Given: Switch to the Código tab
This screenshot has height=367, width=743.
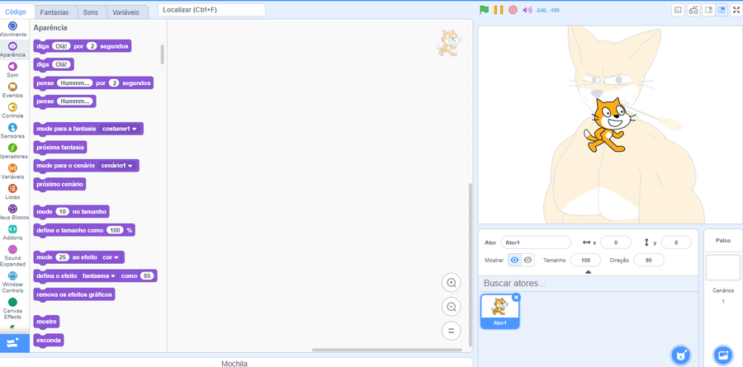Looking at the screenshot, I should [16, 12].
